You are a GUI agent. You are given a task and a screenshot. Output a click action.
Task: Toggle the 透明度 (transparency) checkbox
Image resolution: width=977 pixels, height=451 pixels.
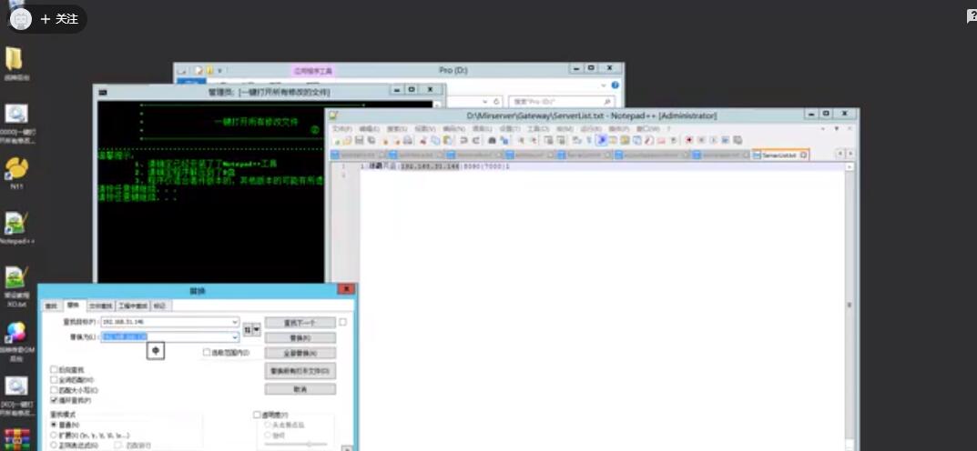257,415
